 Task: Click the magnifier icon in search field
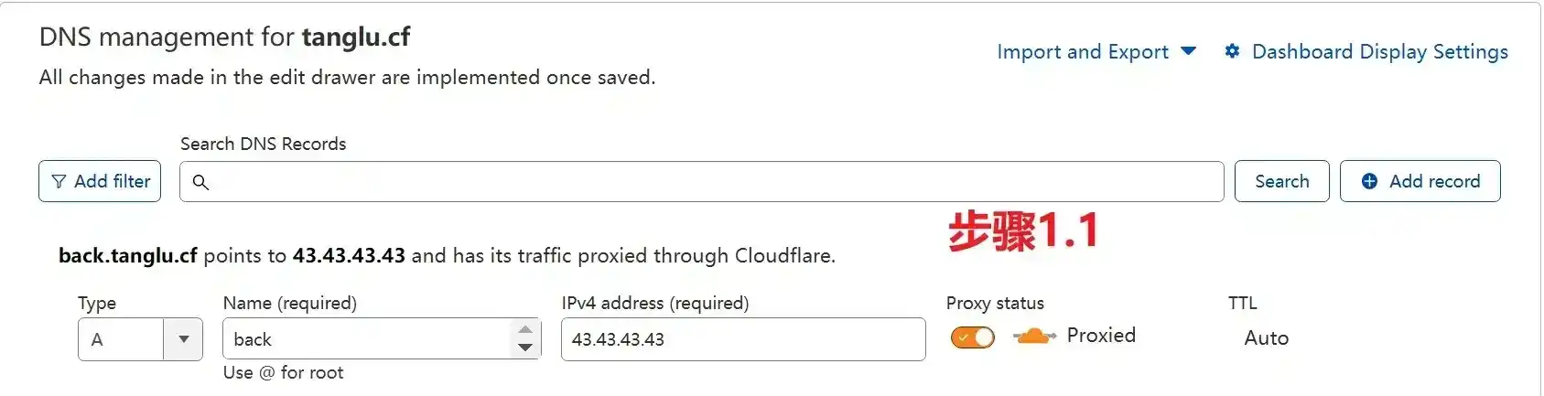click(200, 182)
